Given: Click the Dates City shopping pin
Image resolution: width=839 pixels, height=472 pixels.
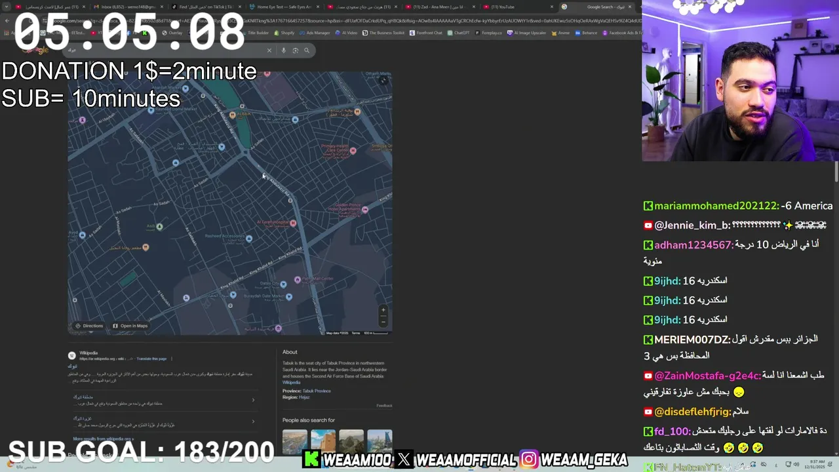Looking at the screenshot, I should point(283,285).
